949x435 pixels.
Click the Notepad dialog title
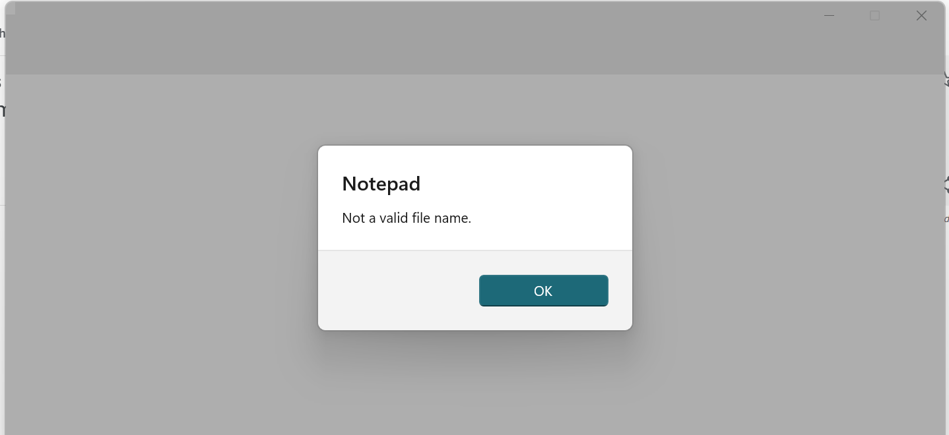381,184
